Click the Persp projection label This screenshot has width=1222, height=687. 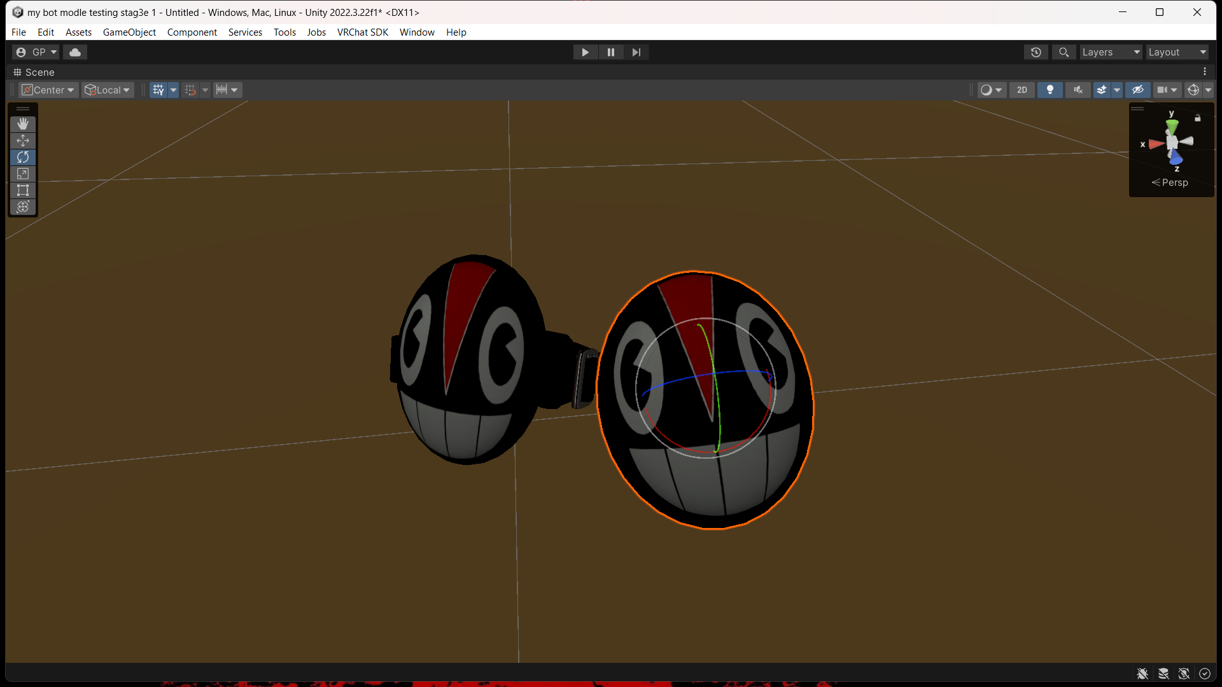pos(1174,183)
